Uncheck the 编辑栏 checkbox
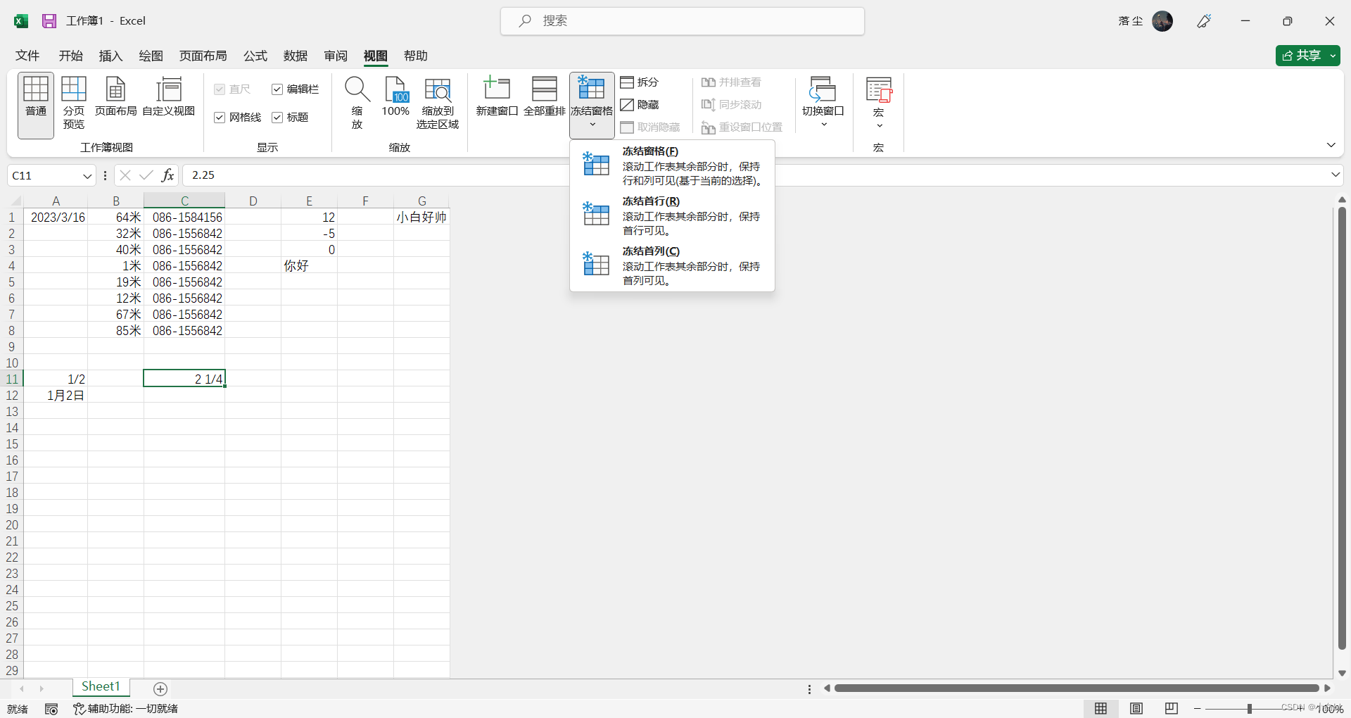Image resolution: width=1351 pixels, height=718 pixels. (x=277, y=89)
